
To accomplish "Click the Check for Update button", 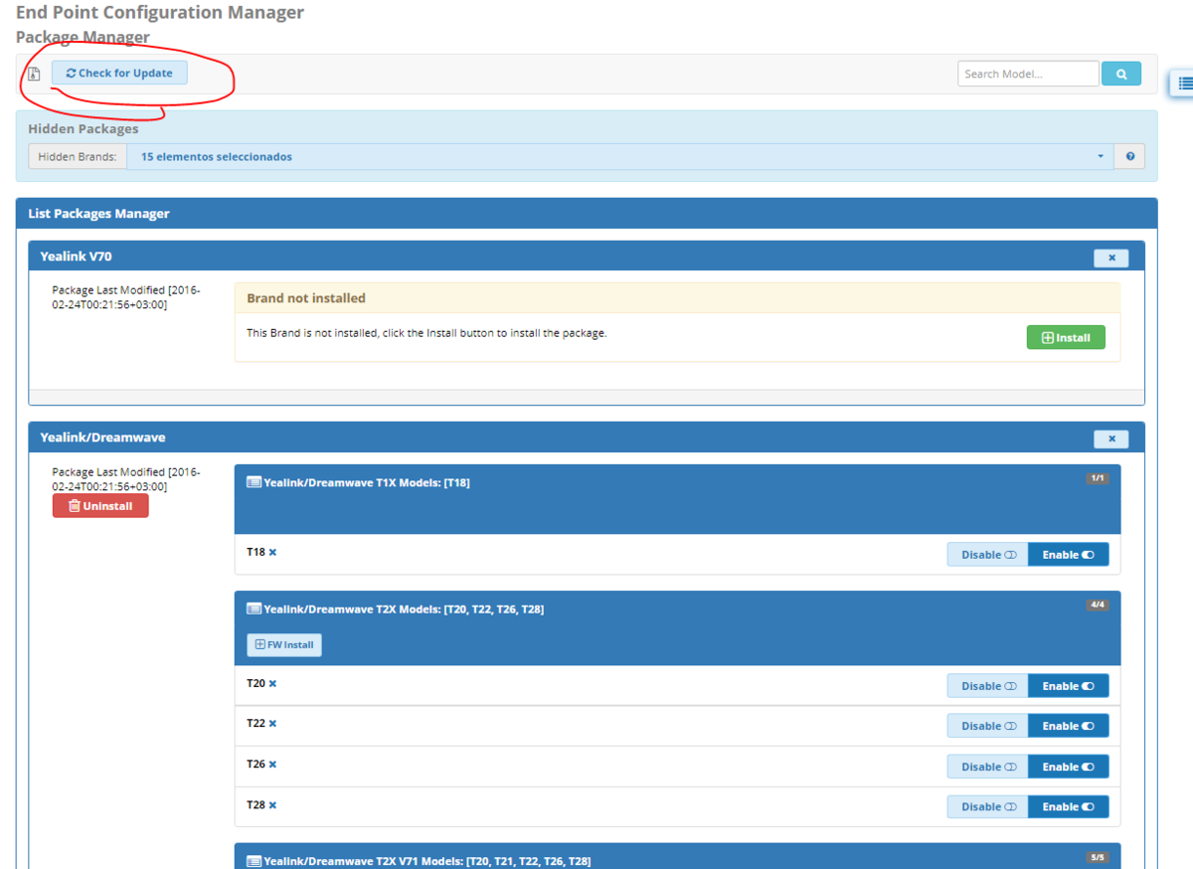I will 119,73.
